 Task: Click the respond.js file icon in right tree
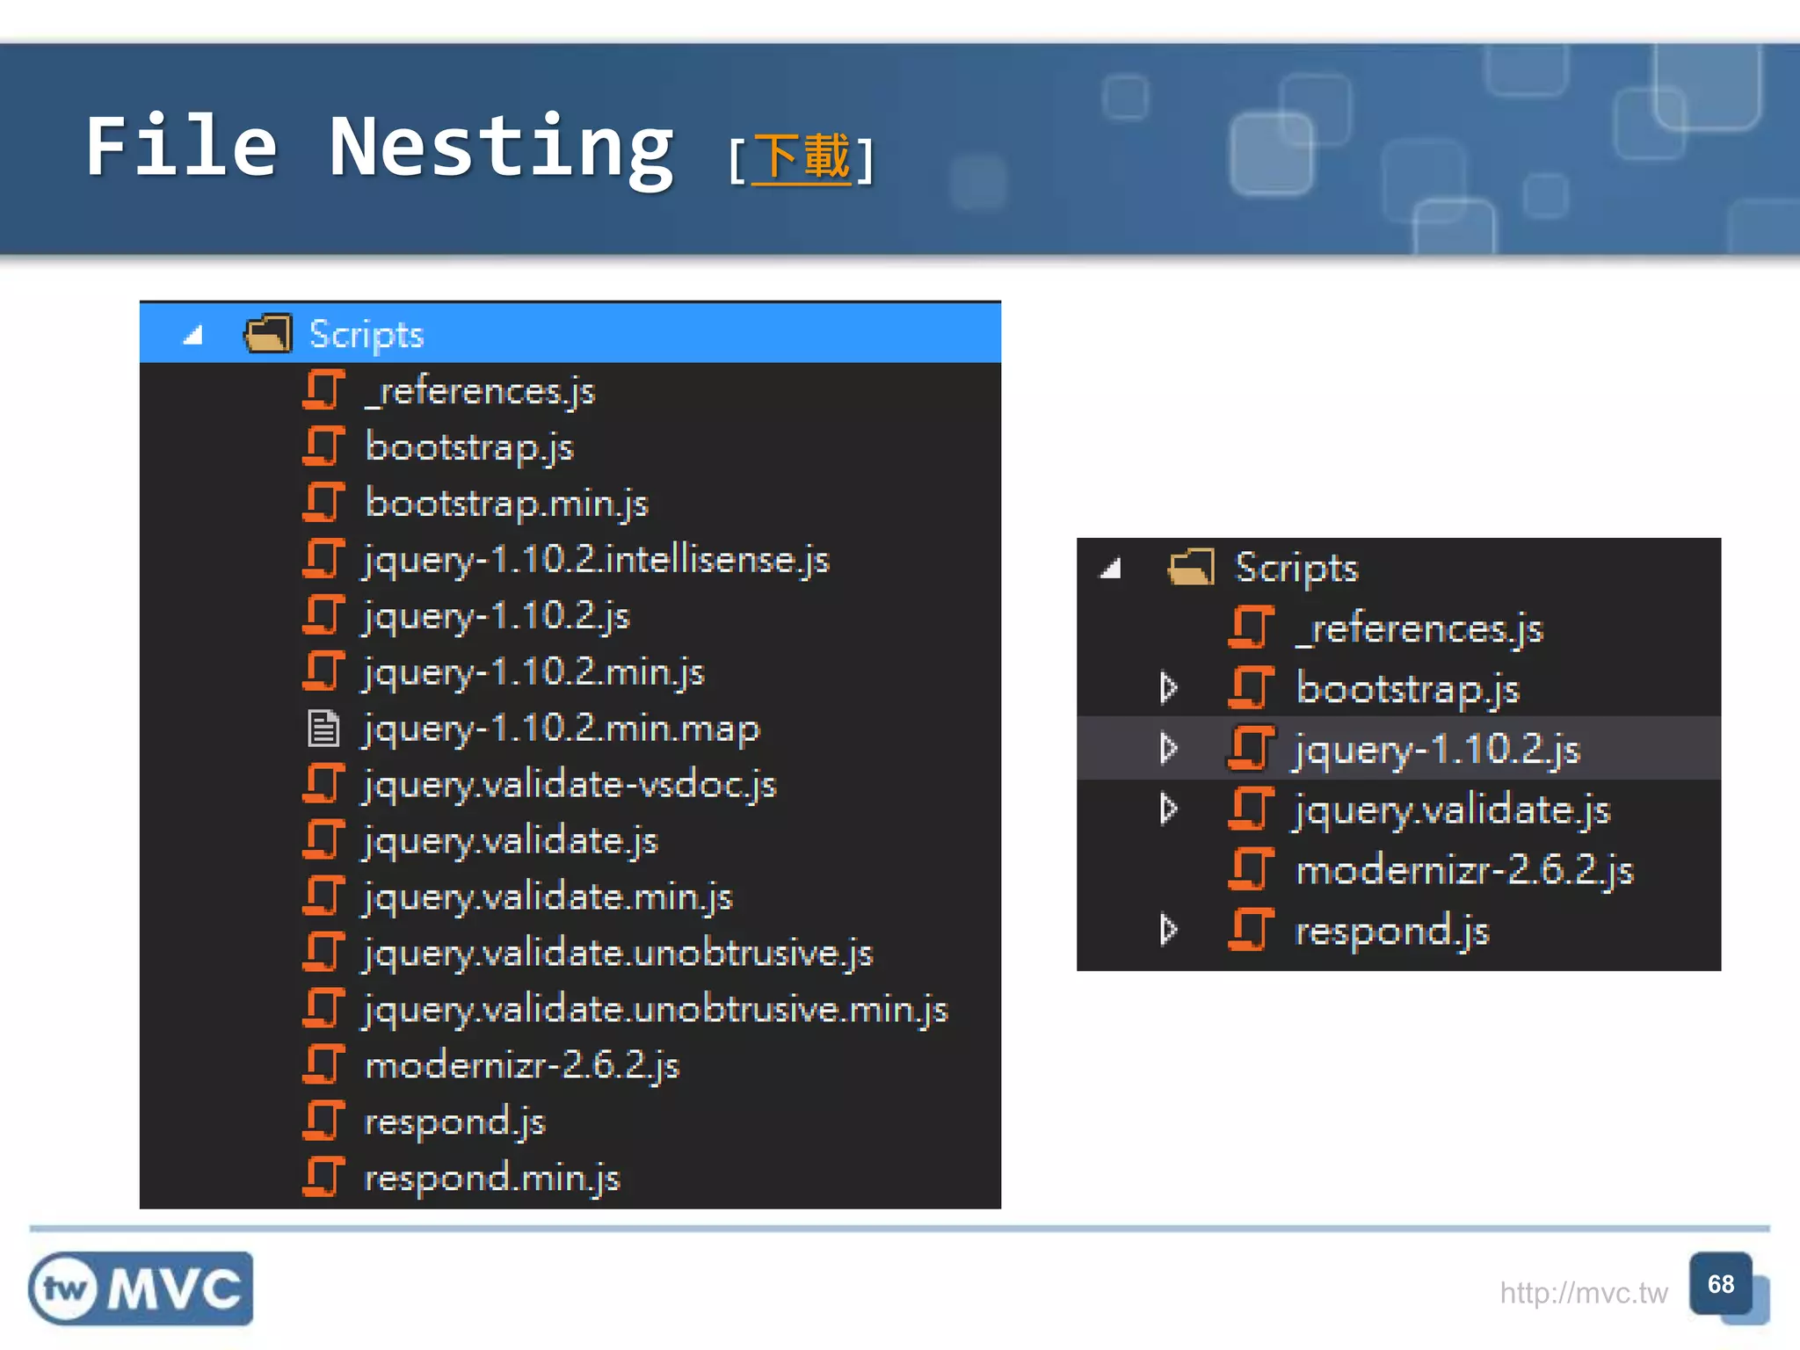coord(1252,930)
